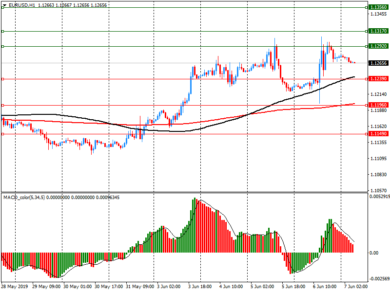Screen dimensions: 390x292
Task: Click the 1.11095 price axis value
Action: coord(379,159)
